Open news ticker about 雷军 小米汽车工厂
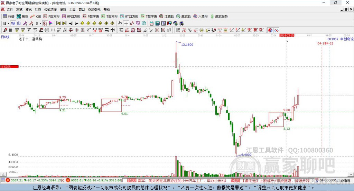Viewport: 354px width, 191px height. click(177, 181)
